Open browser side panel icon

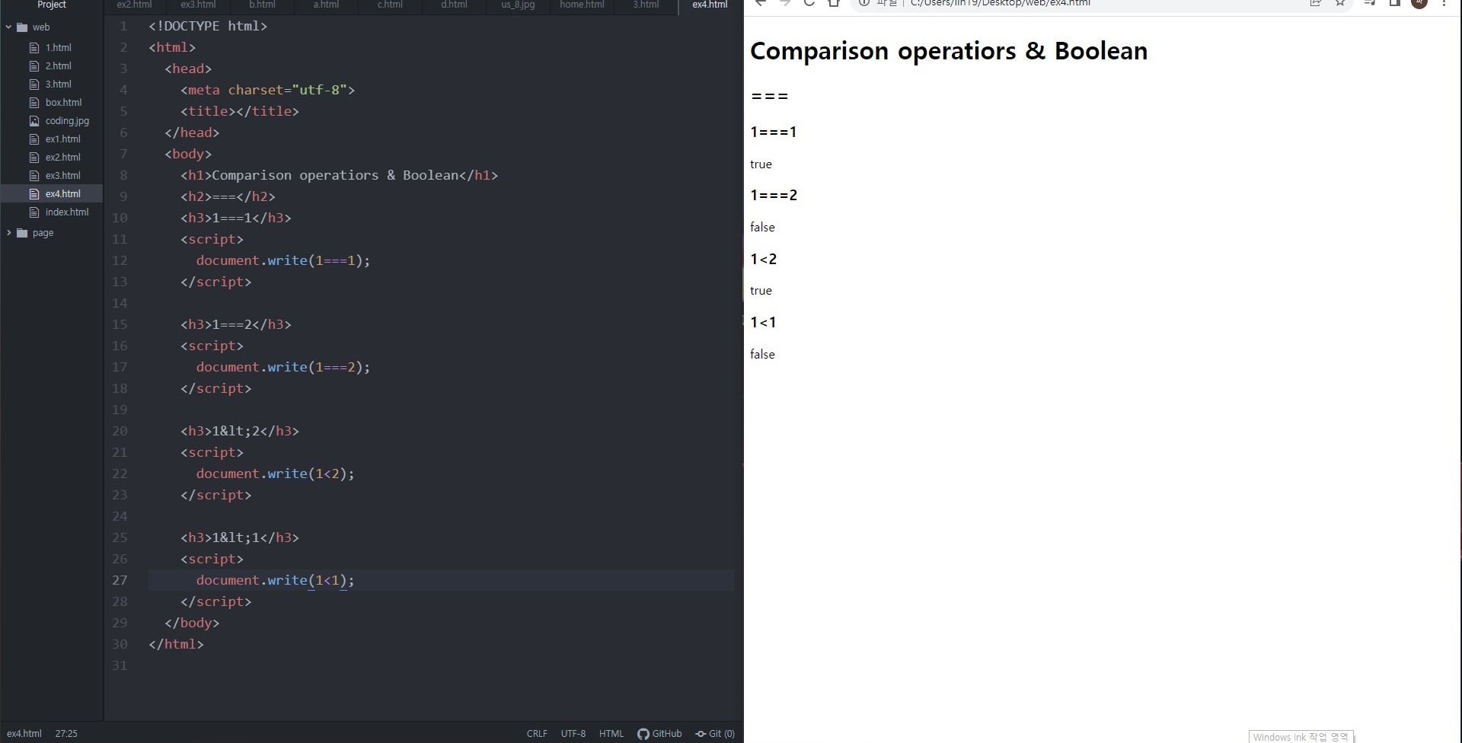click(1394, 3)
